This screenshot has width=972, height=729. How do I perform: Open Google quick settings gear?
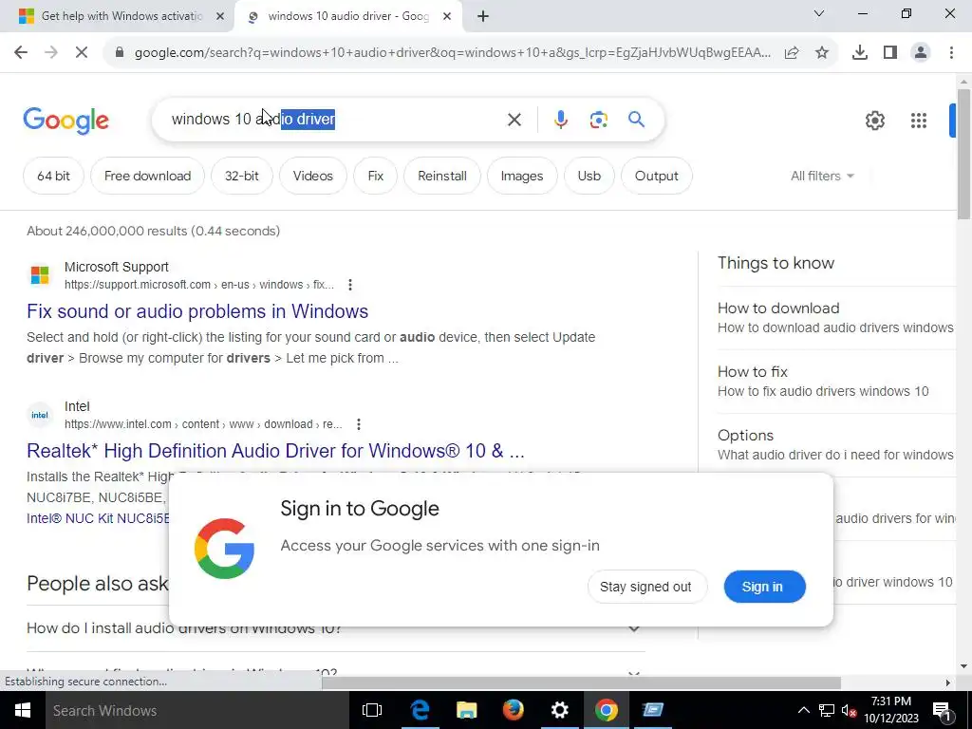874,121
